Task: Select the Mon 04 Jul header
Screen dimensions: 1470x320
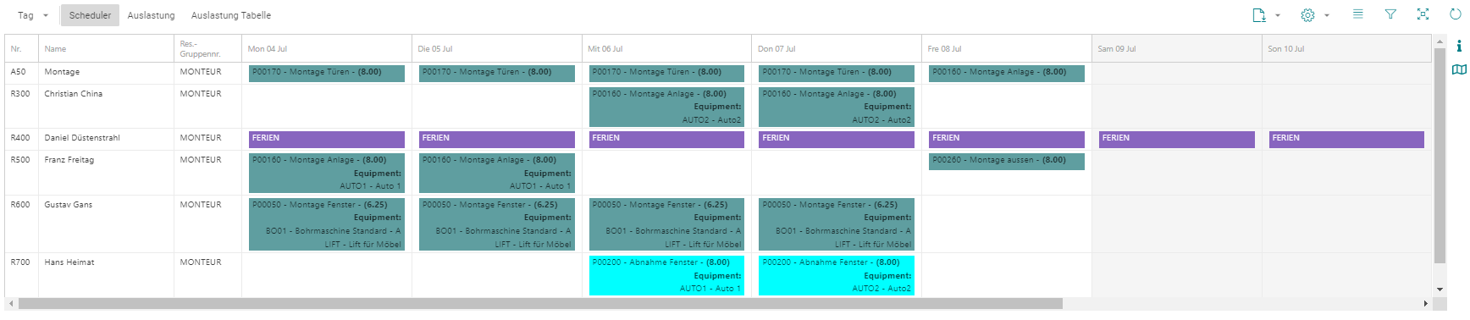Action: [327, 48]
